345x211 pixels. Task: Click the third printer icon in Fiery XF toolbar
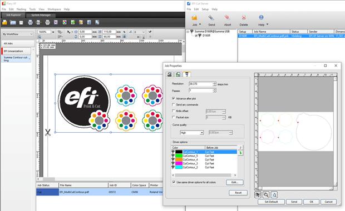(47, 22)
